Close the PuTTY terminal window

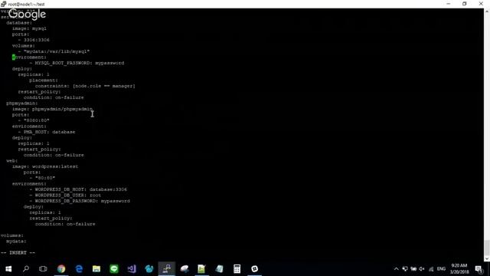pyautogui.click(x=481, y=4)
